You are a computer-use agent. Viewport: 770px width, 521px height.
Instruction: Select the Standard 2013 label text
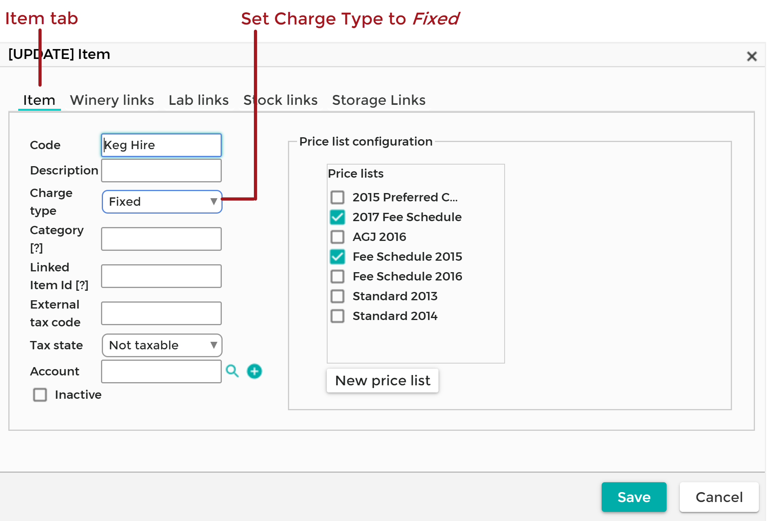point(395,296)
